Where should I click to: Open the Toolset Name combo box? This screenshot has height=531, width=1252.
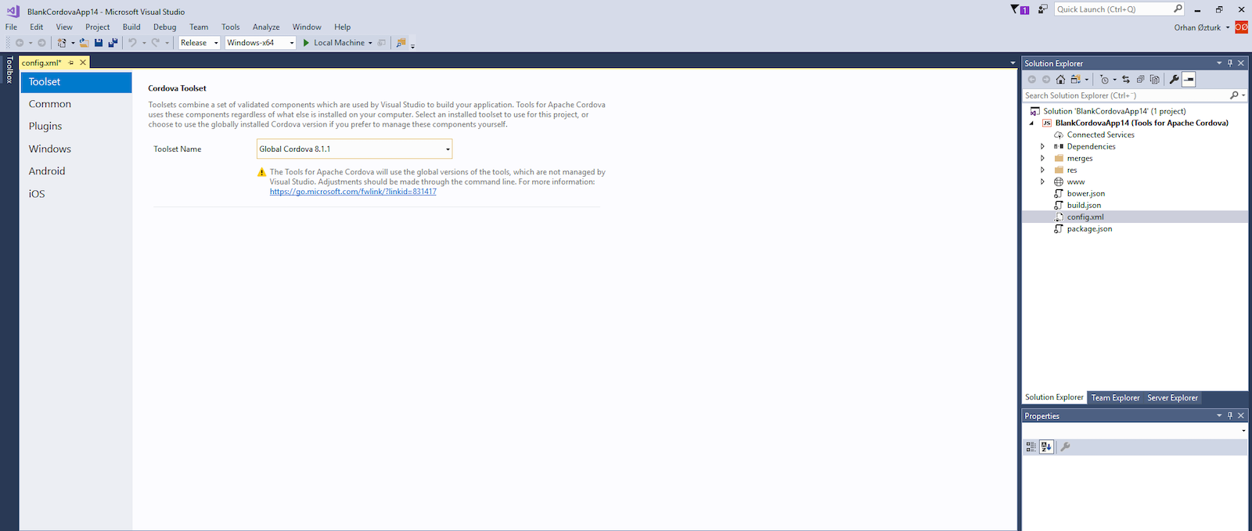pyautogui.click(x=354, y=149)
